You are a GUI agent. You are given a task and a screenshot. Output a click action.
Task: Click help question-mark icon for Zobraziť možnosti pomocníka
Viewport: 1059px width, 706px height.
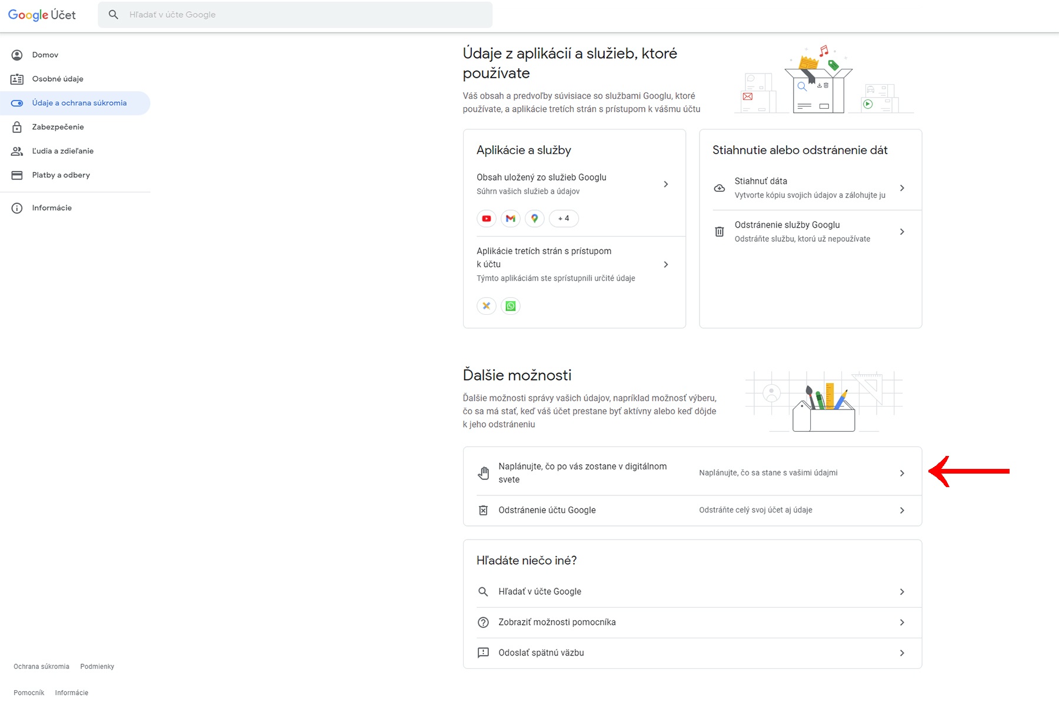click(x=483, y=622)
